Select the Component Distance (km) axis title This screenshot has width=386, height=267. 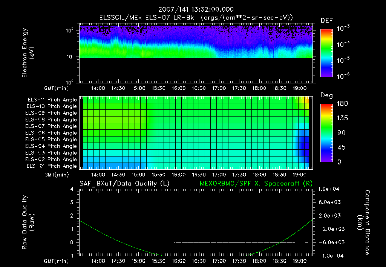coord(364,222)
